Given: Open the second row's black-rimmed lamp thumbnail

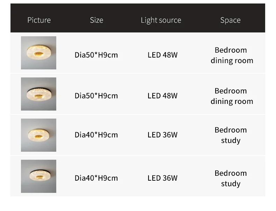Looking at the screenshot, I should tap(38, 94).
